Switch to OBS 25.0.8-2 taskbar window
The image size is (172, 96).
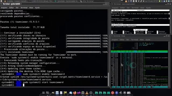[x=41, y=1]
